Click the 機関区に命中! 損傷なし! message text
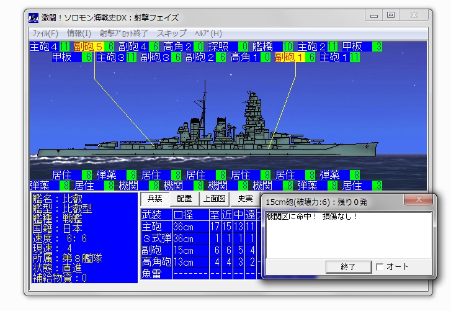451x311 pixels. (312, 217)
